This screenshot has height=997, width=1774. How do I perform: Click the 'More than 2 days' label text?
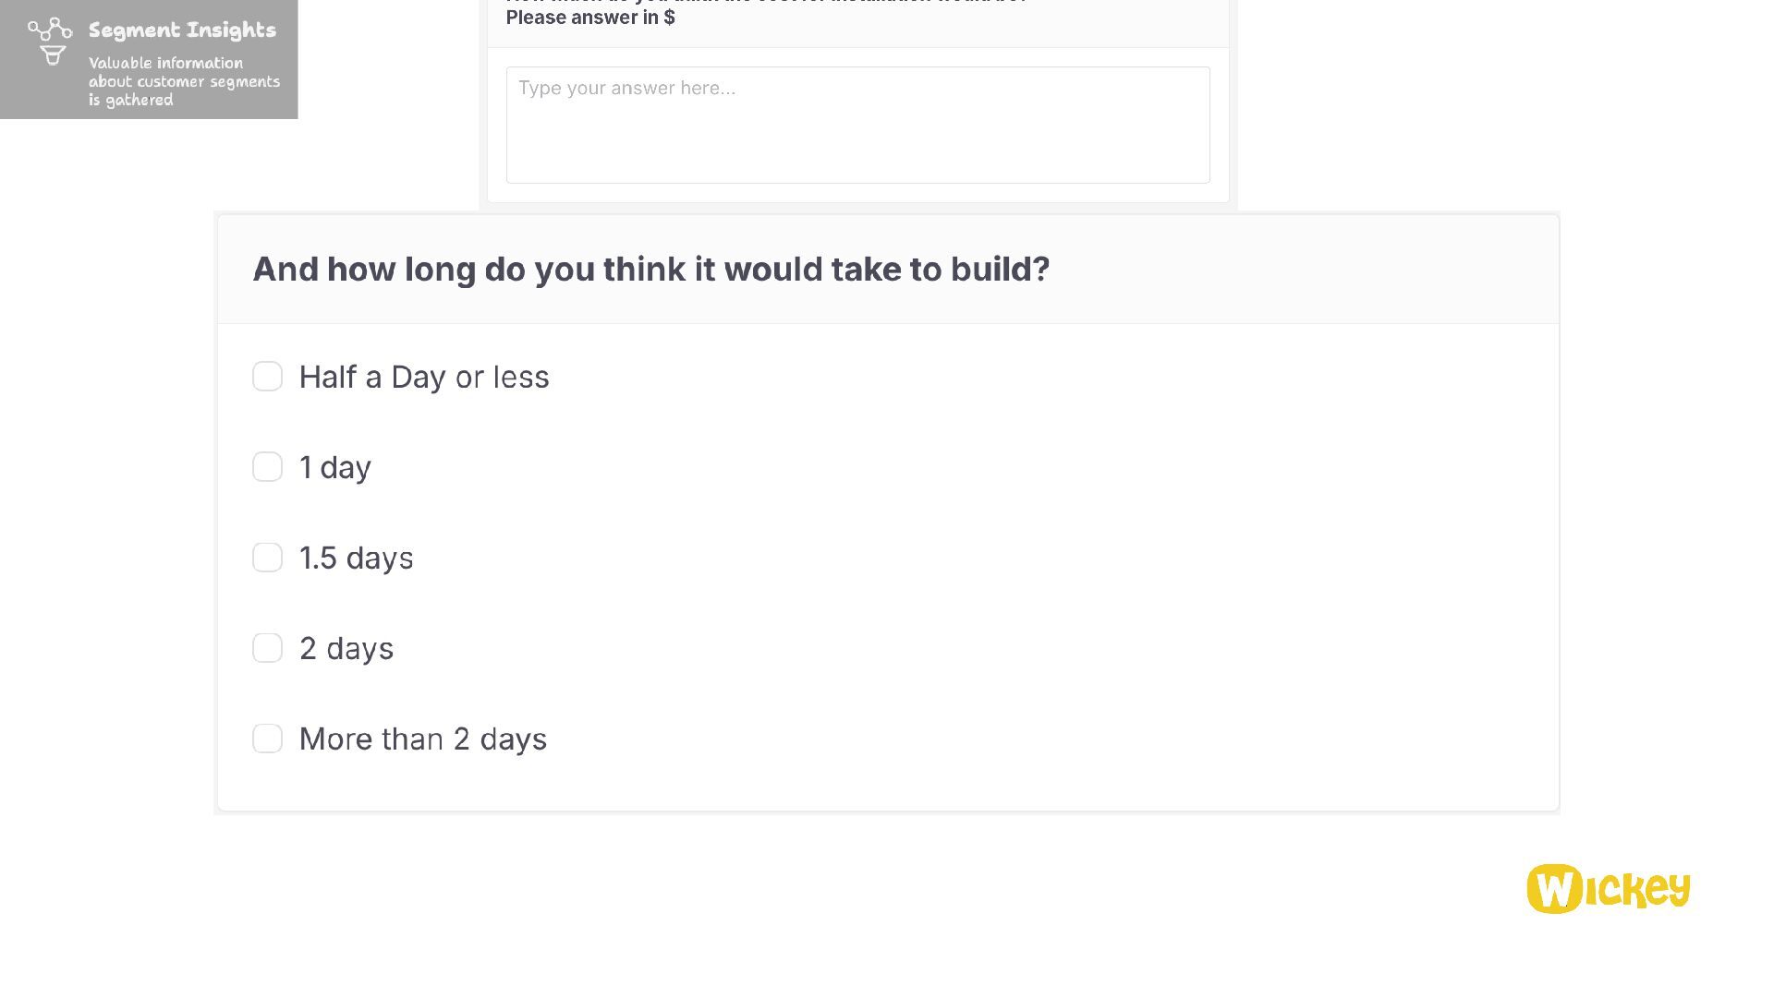pyautogui.click(x=422, y=739)
